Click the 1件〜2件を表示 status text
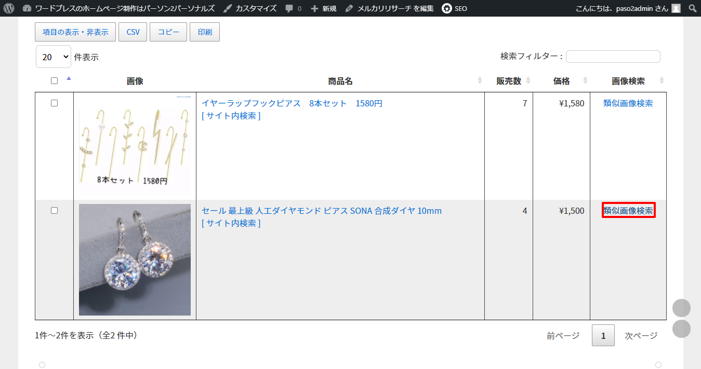Image resolution: width=701 pixels, height=369 pixels. click(x=86, y=335)
